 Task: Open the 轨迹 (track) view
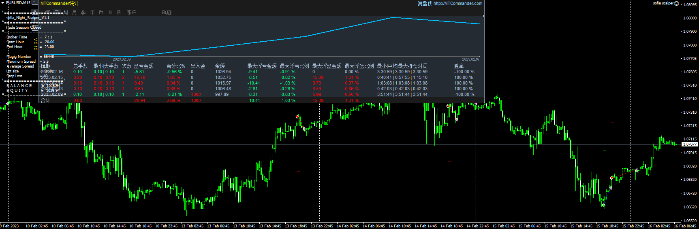[167, 13]
